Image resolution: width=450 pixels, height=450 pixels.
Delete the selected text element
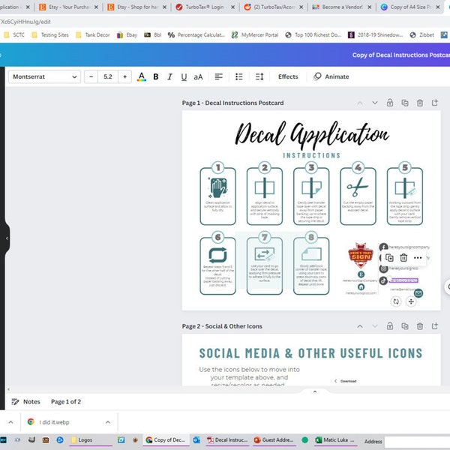[403, 258]
